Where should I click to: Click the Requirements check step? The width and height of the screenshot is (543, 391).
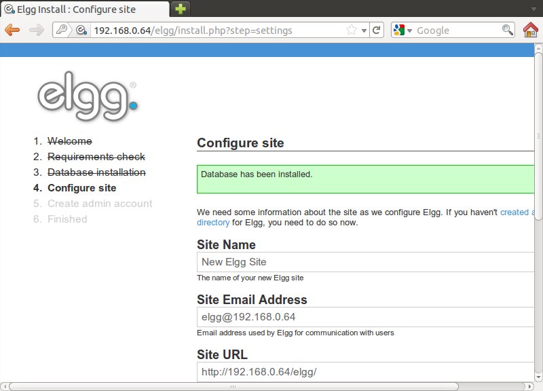pyautogui.click(x=96, y=157)
